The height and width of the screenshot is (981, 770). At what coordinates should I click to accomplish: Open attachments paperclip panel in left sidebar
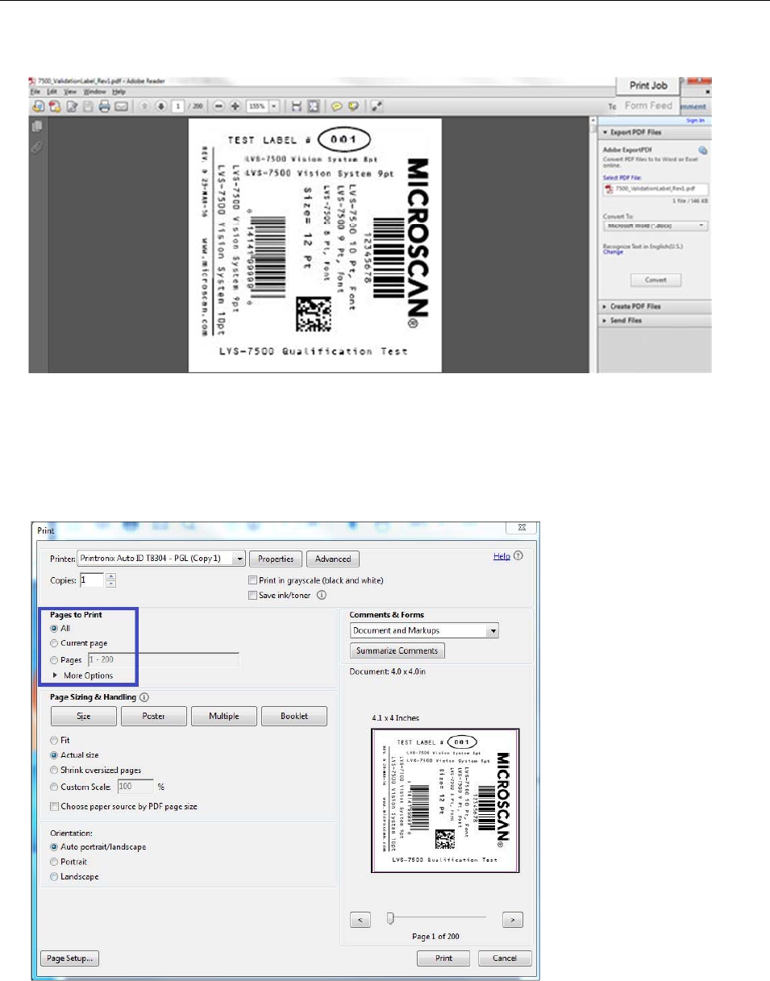coord(36,148)
